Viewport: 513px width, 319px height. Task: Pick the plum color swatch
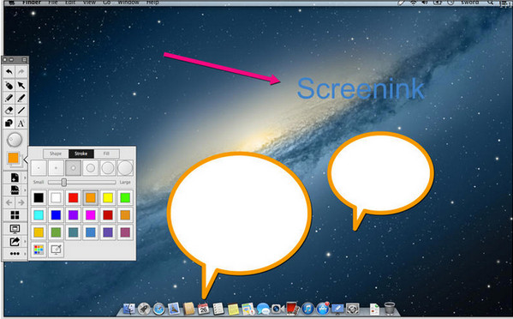(x=125, y=232)
